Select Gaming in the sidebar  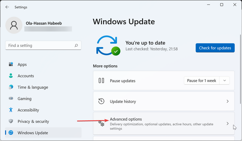click(43, 99)
